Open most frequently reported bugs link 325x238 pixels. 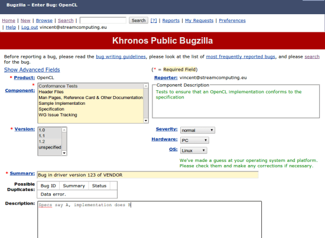pyautogui.click(x=240, y=57)
